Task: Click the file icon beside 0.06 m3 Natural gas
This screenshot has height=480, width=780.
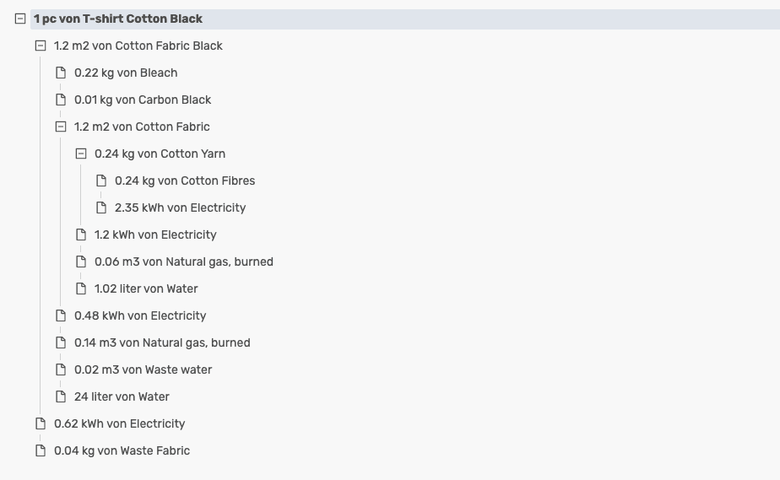Action: [81, 262]
